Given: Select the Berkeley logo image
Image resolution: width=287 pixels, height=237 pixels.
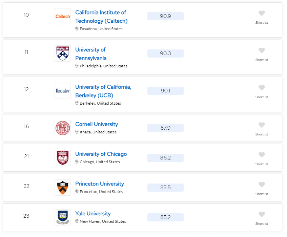Looking at the screenshot, I should (63, 91).
